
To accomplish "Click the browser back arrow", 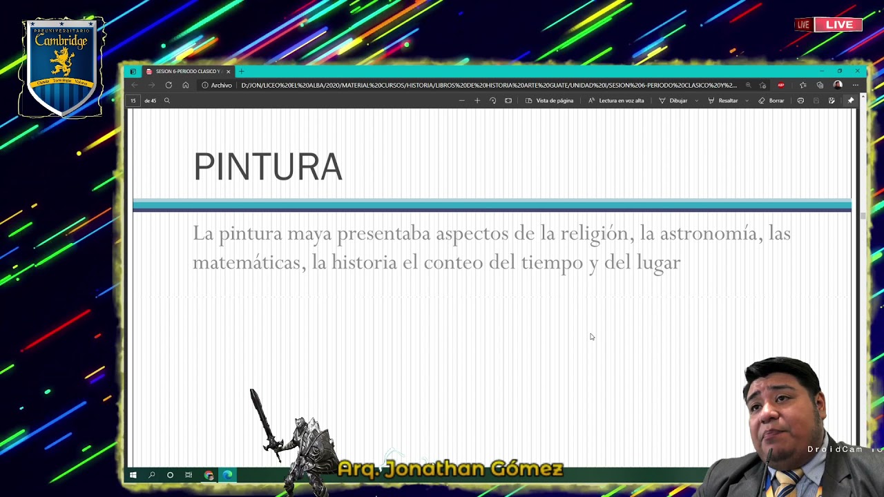I will [x=135, y=85].
